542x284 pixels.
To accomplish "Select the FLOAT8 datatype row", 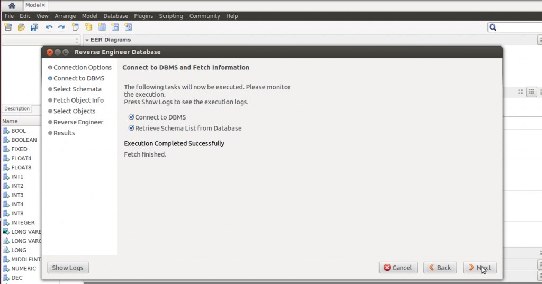I will click(x=21, y=168).
